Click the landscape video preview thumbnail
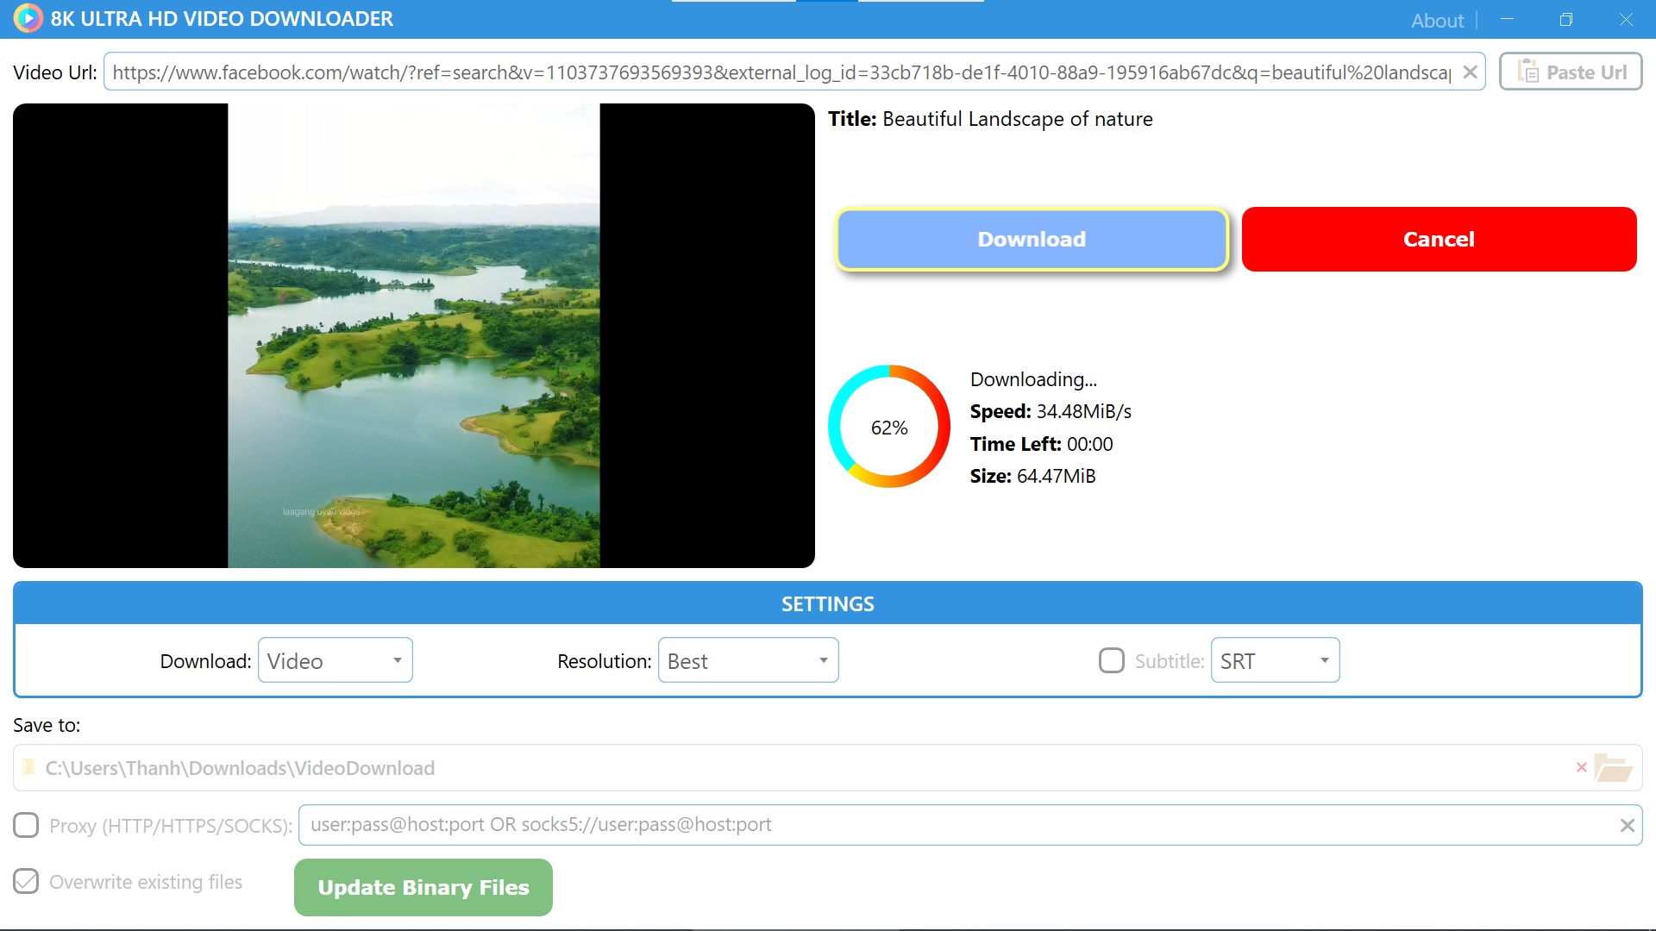Screen dimensions: 1656x931 click(413, 336)
